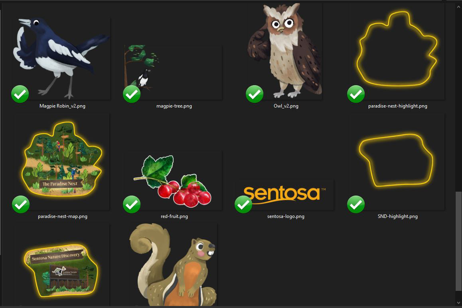Viewport: 462px width, 308px height.
Task: Click green checkmark badge on red-fruit.png
Action: (x=132, y=204)
